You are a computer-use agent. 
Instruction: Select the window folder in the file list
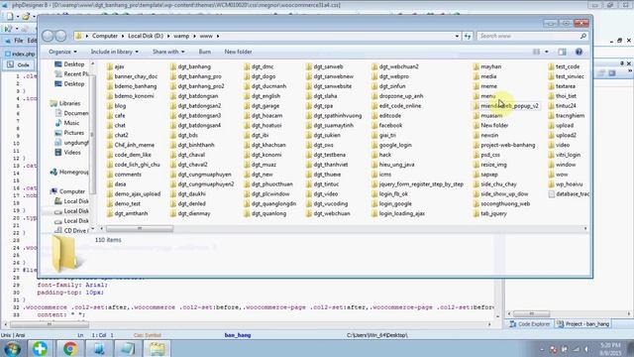tap(562, 165)
